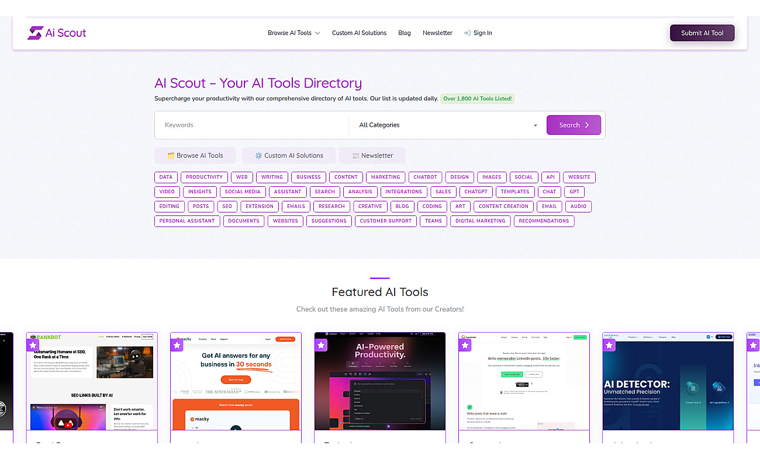Go to the Blog page
Viewport: 760px width, 460px height.
(x=405, y=33)
